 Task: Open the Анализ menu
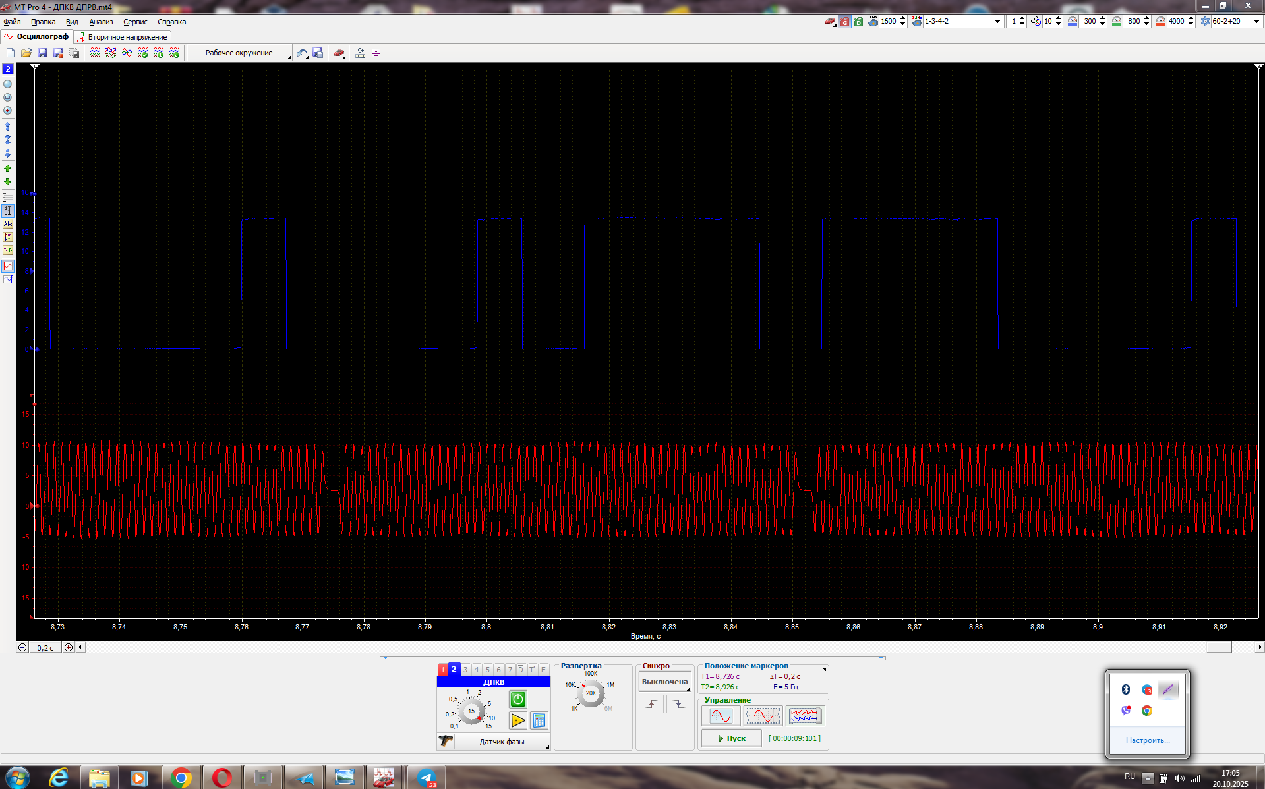coord(101,22)
